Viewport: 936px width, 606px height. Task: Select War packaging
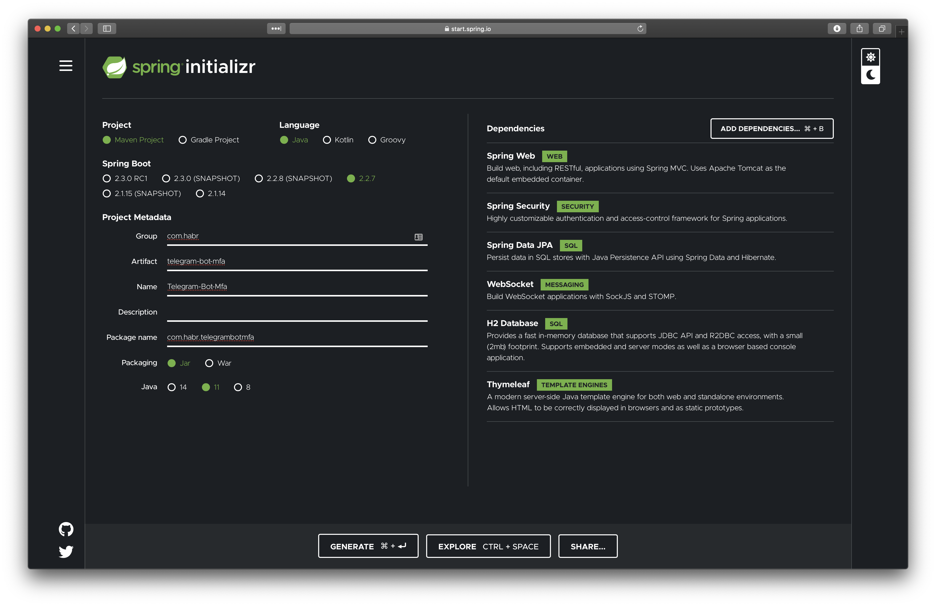[x=218, y=363]
